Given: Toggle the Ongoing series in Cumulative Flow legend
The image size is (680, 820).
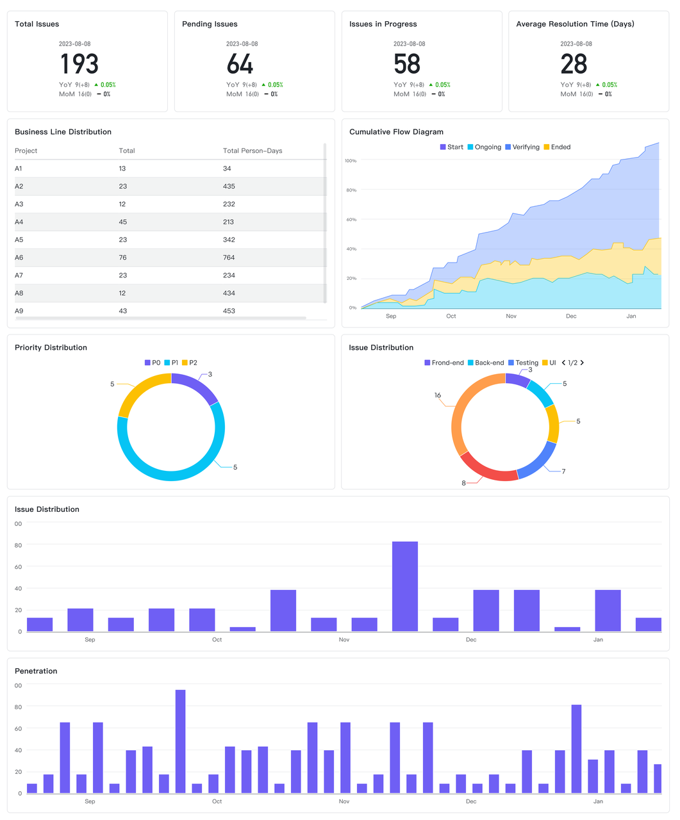Looking at the screenshot, I should [x=484, y=147].
